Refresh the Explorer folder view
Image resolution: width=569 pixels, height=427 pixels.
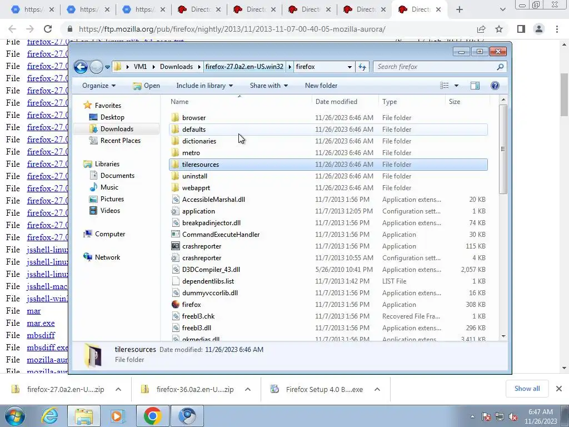tap(362, 67)
